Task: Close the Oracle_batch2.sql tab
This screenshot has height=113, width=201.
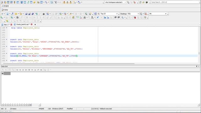Action: coord(31,24)
